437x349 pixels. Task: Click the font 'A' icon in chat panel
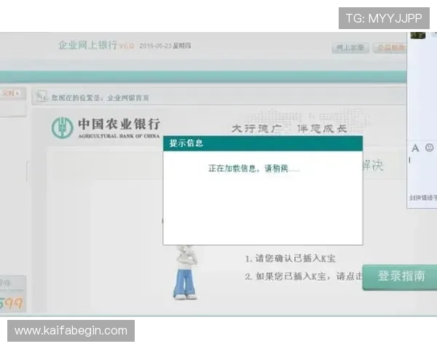point(415,148)
